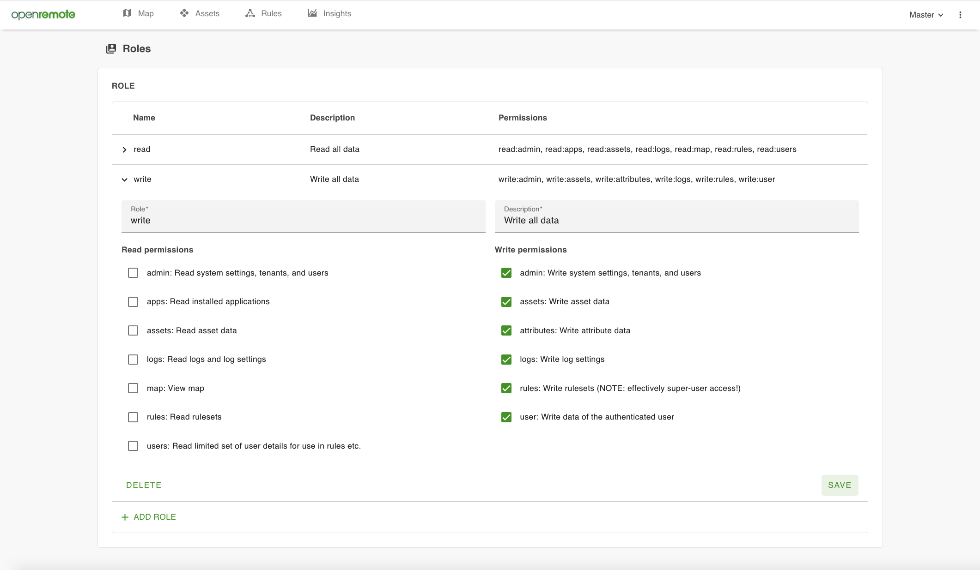Click the Insights chart icon
Image resolution: width=980 pixels, height=570 pixels.
click(312, 13)
